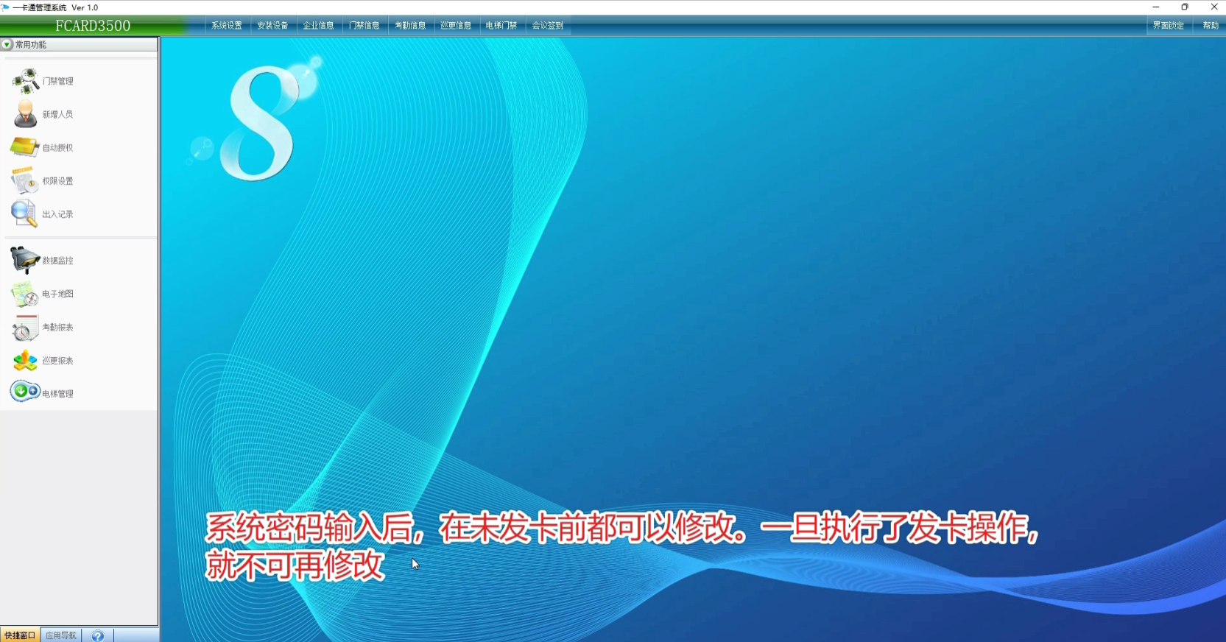Open 权限设置 permission settings icon
Screen dimensions: 1226x642
click(x=24, y=180)
